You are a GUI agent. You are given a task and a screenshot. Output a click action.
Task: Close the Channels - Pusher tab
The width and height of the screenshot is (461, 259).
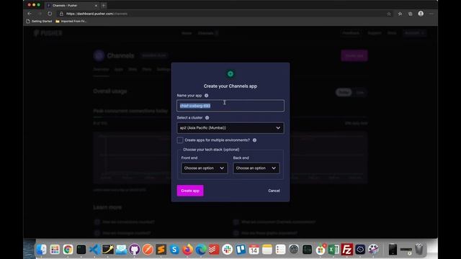click(96, 6)
